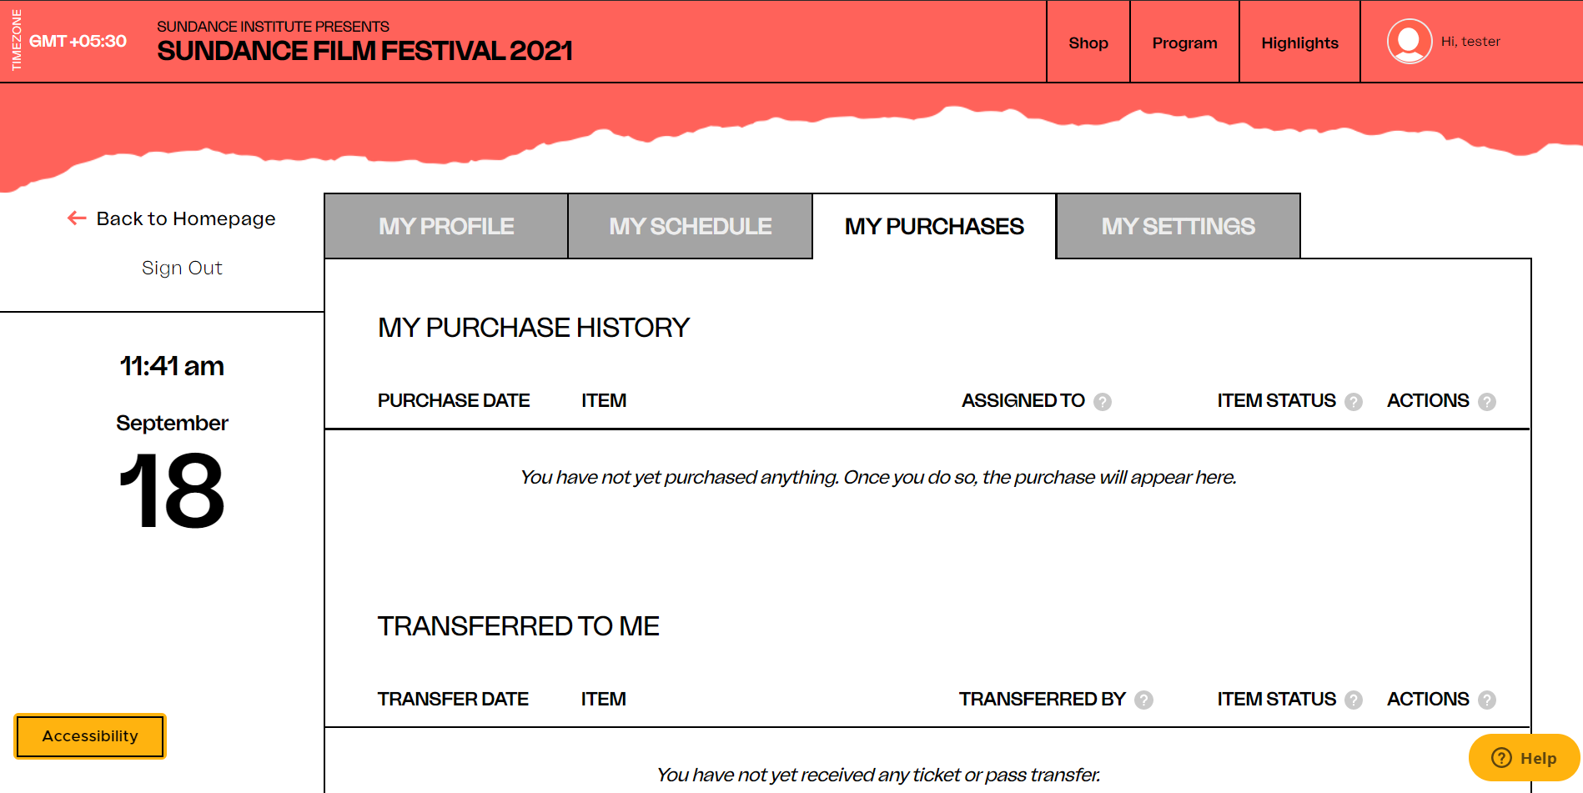Click the user avatar profile icon

point(1409,41)
